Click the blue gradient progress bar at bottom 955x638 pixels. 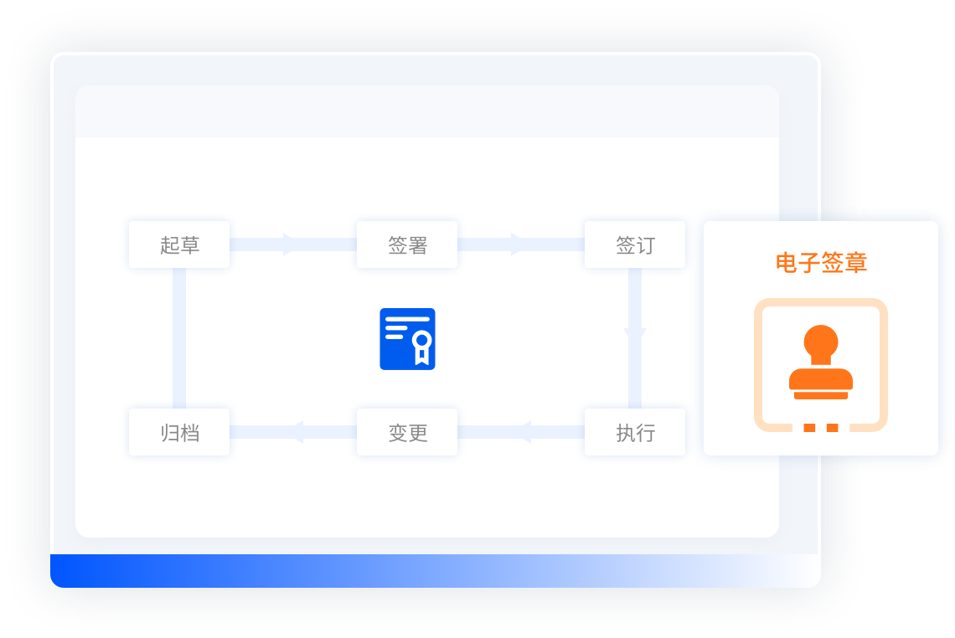pos(434,566)
